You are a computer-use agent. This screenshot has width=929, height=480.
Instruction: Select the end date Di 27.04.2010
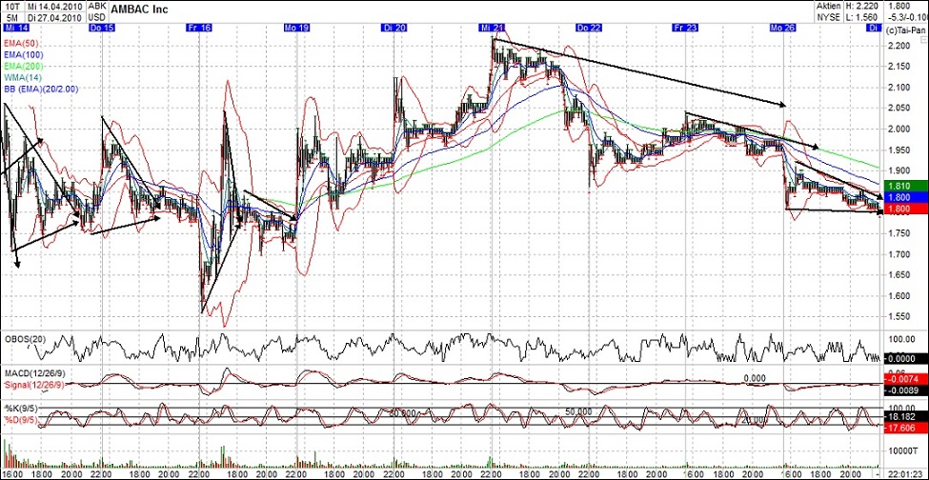(55, 17)
